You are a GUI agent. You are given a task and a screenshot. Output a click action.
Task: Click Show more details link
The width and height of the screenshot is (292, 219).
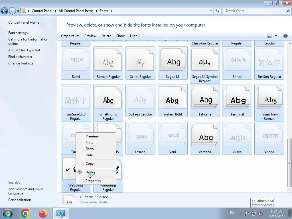(x=95, y=202)
